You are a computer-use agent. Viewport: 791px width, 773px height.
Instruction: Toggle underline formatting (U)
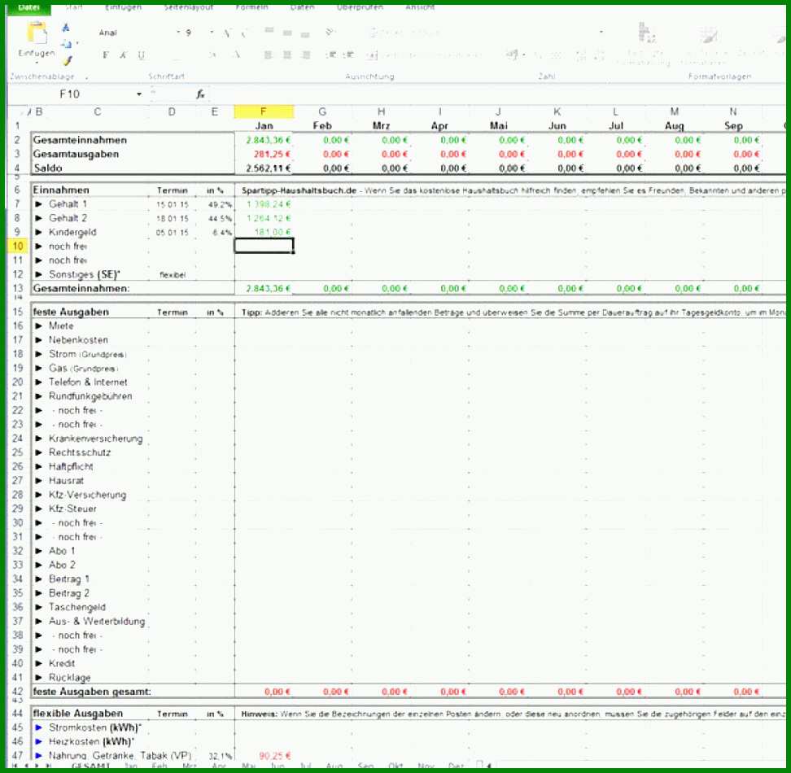[141, 55]
